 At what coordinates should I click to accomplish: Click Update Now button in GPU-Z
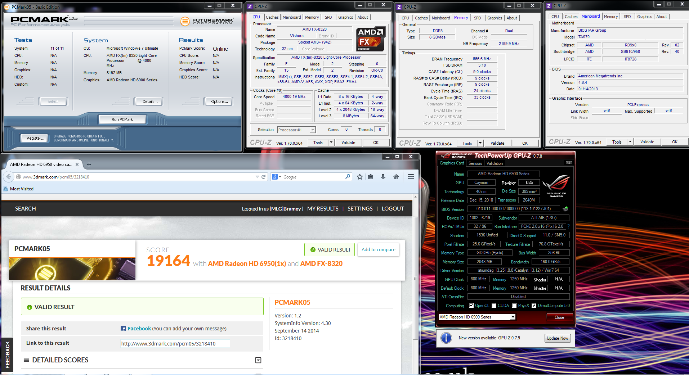(557, 338)
